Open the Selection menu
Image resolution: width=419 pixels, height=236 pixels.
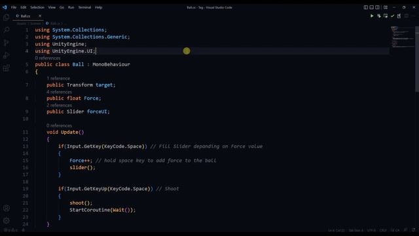click(37, 7)
